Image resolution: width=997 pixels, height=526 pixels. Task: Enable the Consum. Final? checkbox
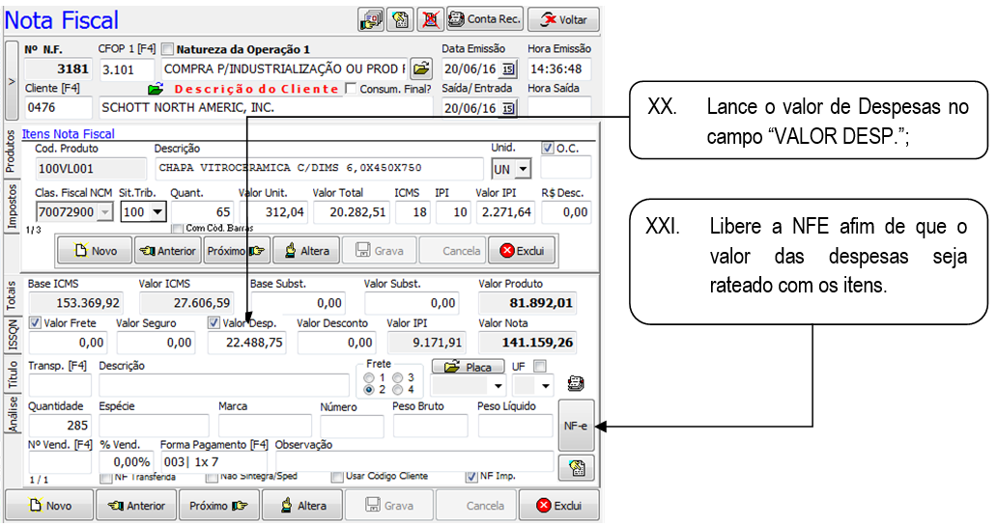point(352,89)
